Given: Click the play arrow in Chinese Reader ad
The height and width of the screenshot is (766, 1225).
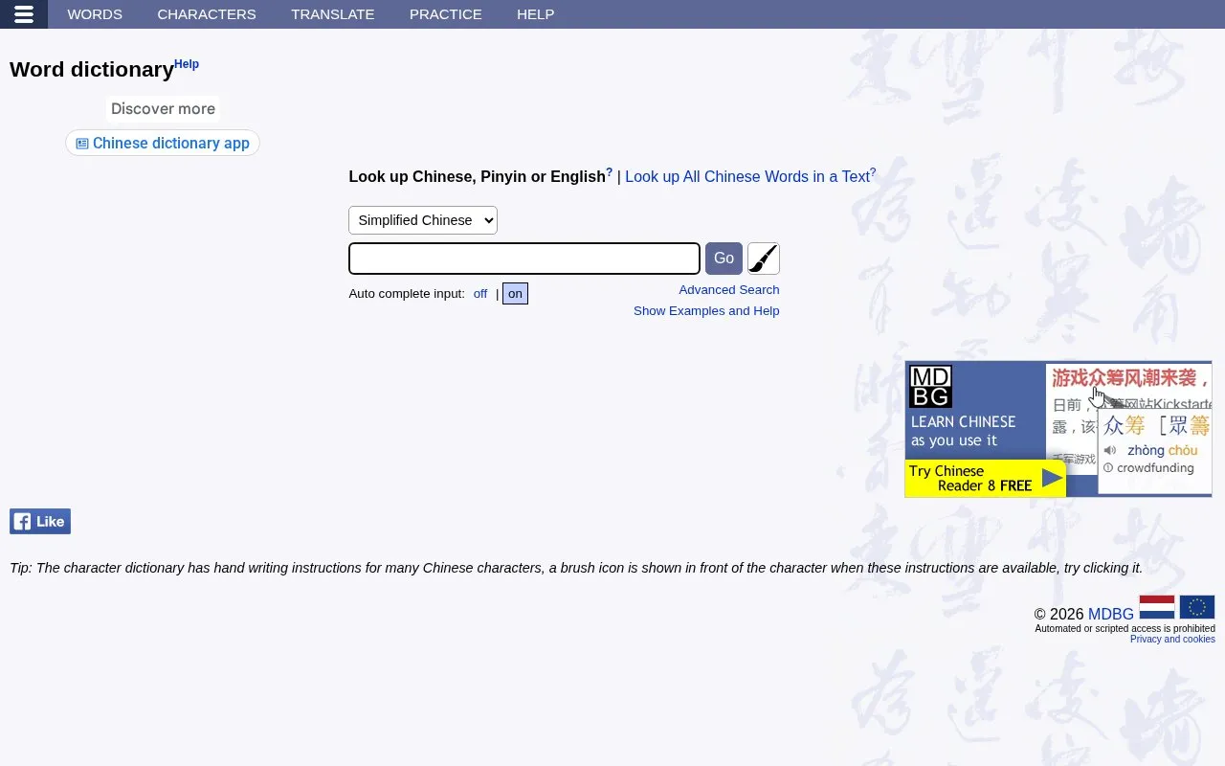Looking at the screenshot, I should [x=1052, y=478].
